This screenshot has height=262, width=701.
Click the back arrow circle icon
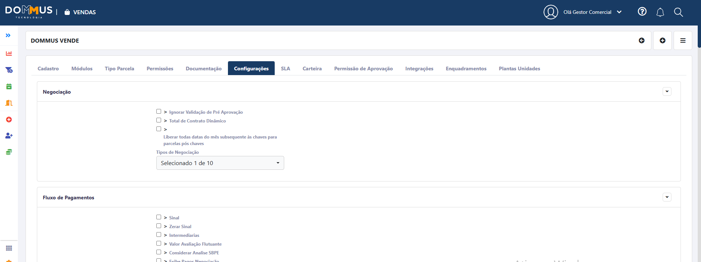641,40
